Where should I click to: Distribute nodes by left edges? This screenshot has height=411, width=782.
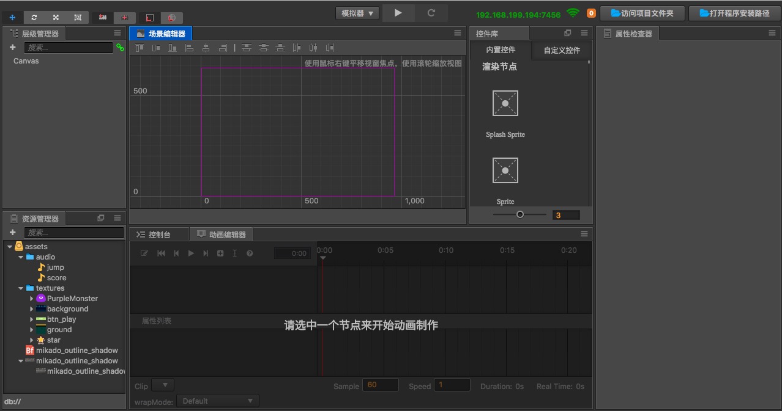pyautogui.click(x=297, y=48)
